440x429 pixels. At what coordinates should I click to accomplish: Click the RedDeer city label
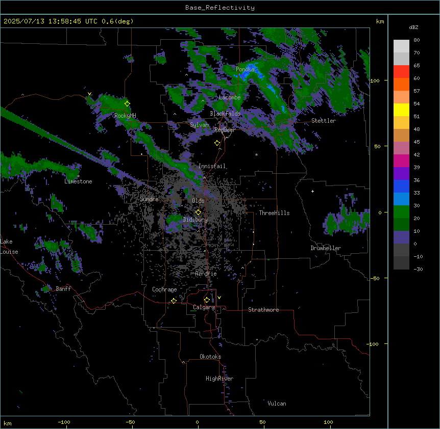coord(225,130)
